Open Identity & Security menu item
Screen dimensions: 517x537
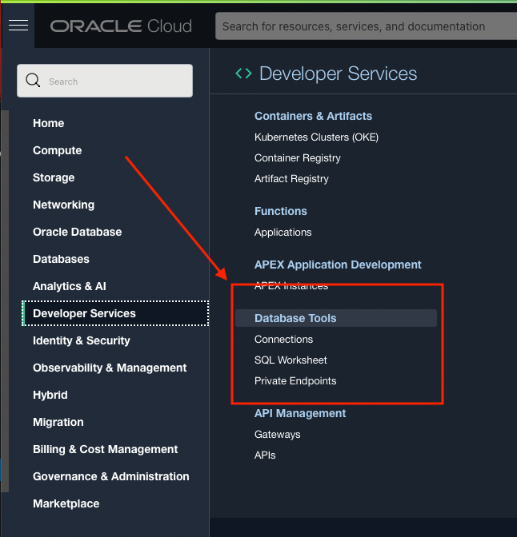pyautogui.click(x=81, y=340)
